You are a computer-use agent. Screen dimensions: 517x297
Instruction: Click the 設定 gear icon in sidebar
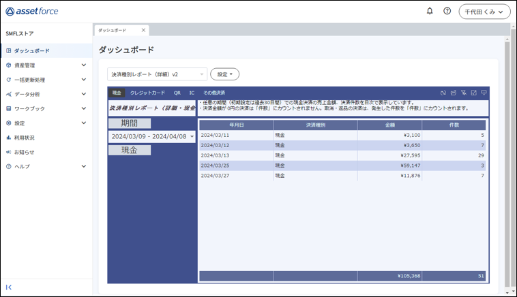click(9, 123)
